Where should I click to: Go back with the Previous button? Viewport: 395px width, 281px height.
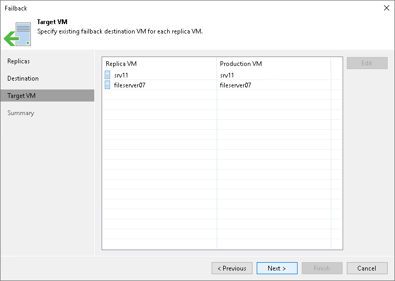click(232, 268)
